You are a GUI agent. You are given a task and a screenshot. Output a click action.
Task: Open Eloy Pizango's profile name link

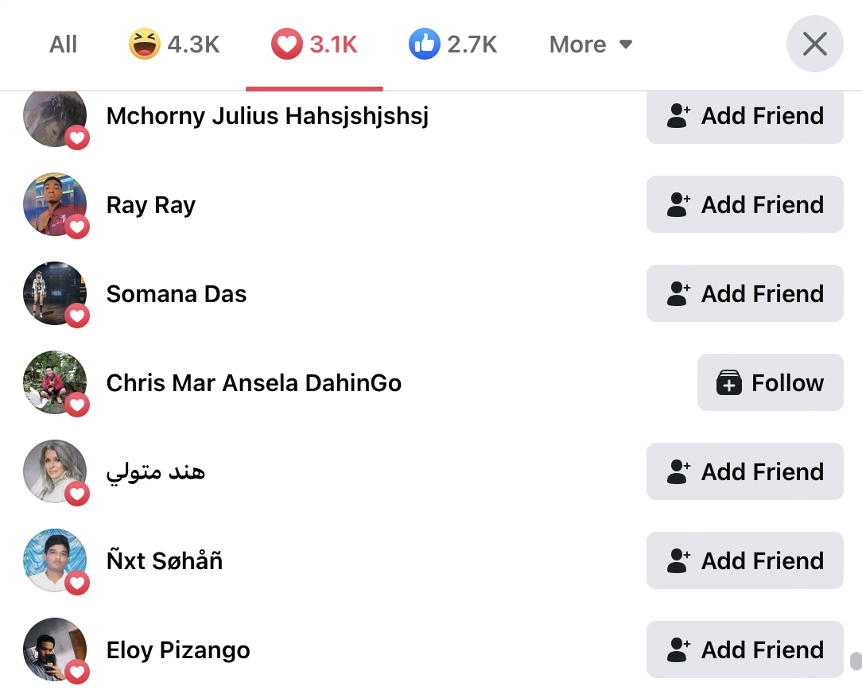coord(178,650)
